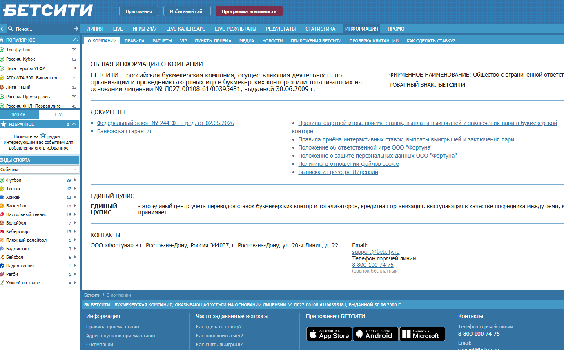Go to home via БЕТСИТИ logo

pyautogui.click(x=48, y=11)
